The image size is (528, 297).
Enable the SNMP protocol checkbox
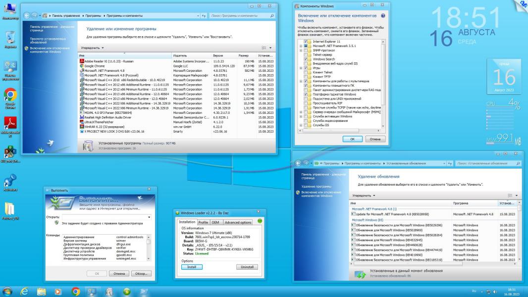pyautogui.click(x=306, y=50)
